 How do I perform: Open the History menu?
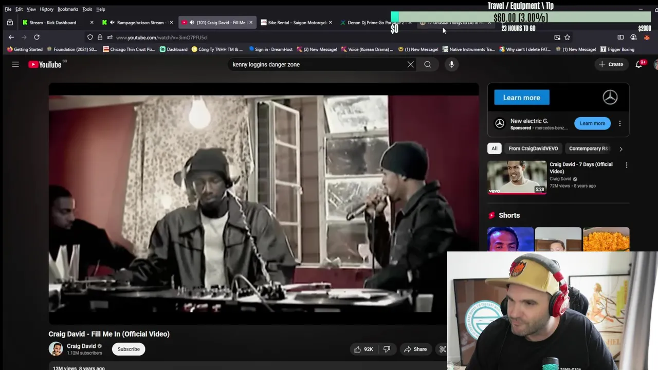click(46, 9)
